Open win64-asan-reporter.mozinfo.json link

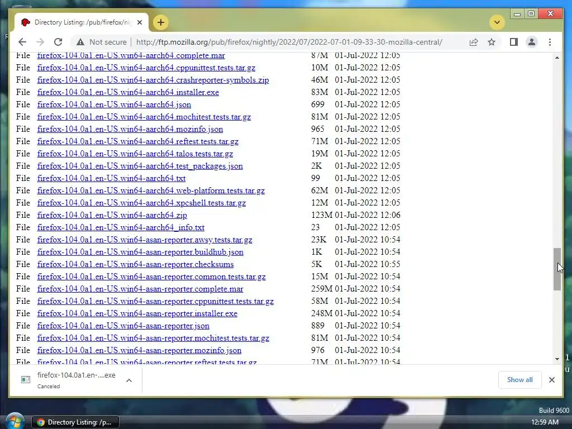tap(139, 350)
